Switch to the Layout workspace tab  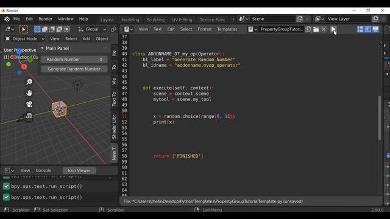(107, 20)
